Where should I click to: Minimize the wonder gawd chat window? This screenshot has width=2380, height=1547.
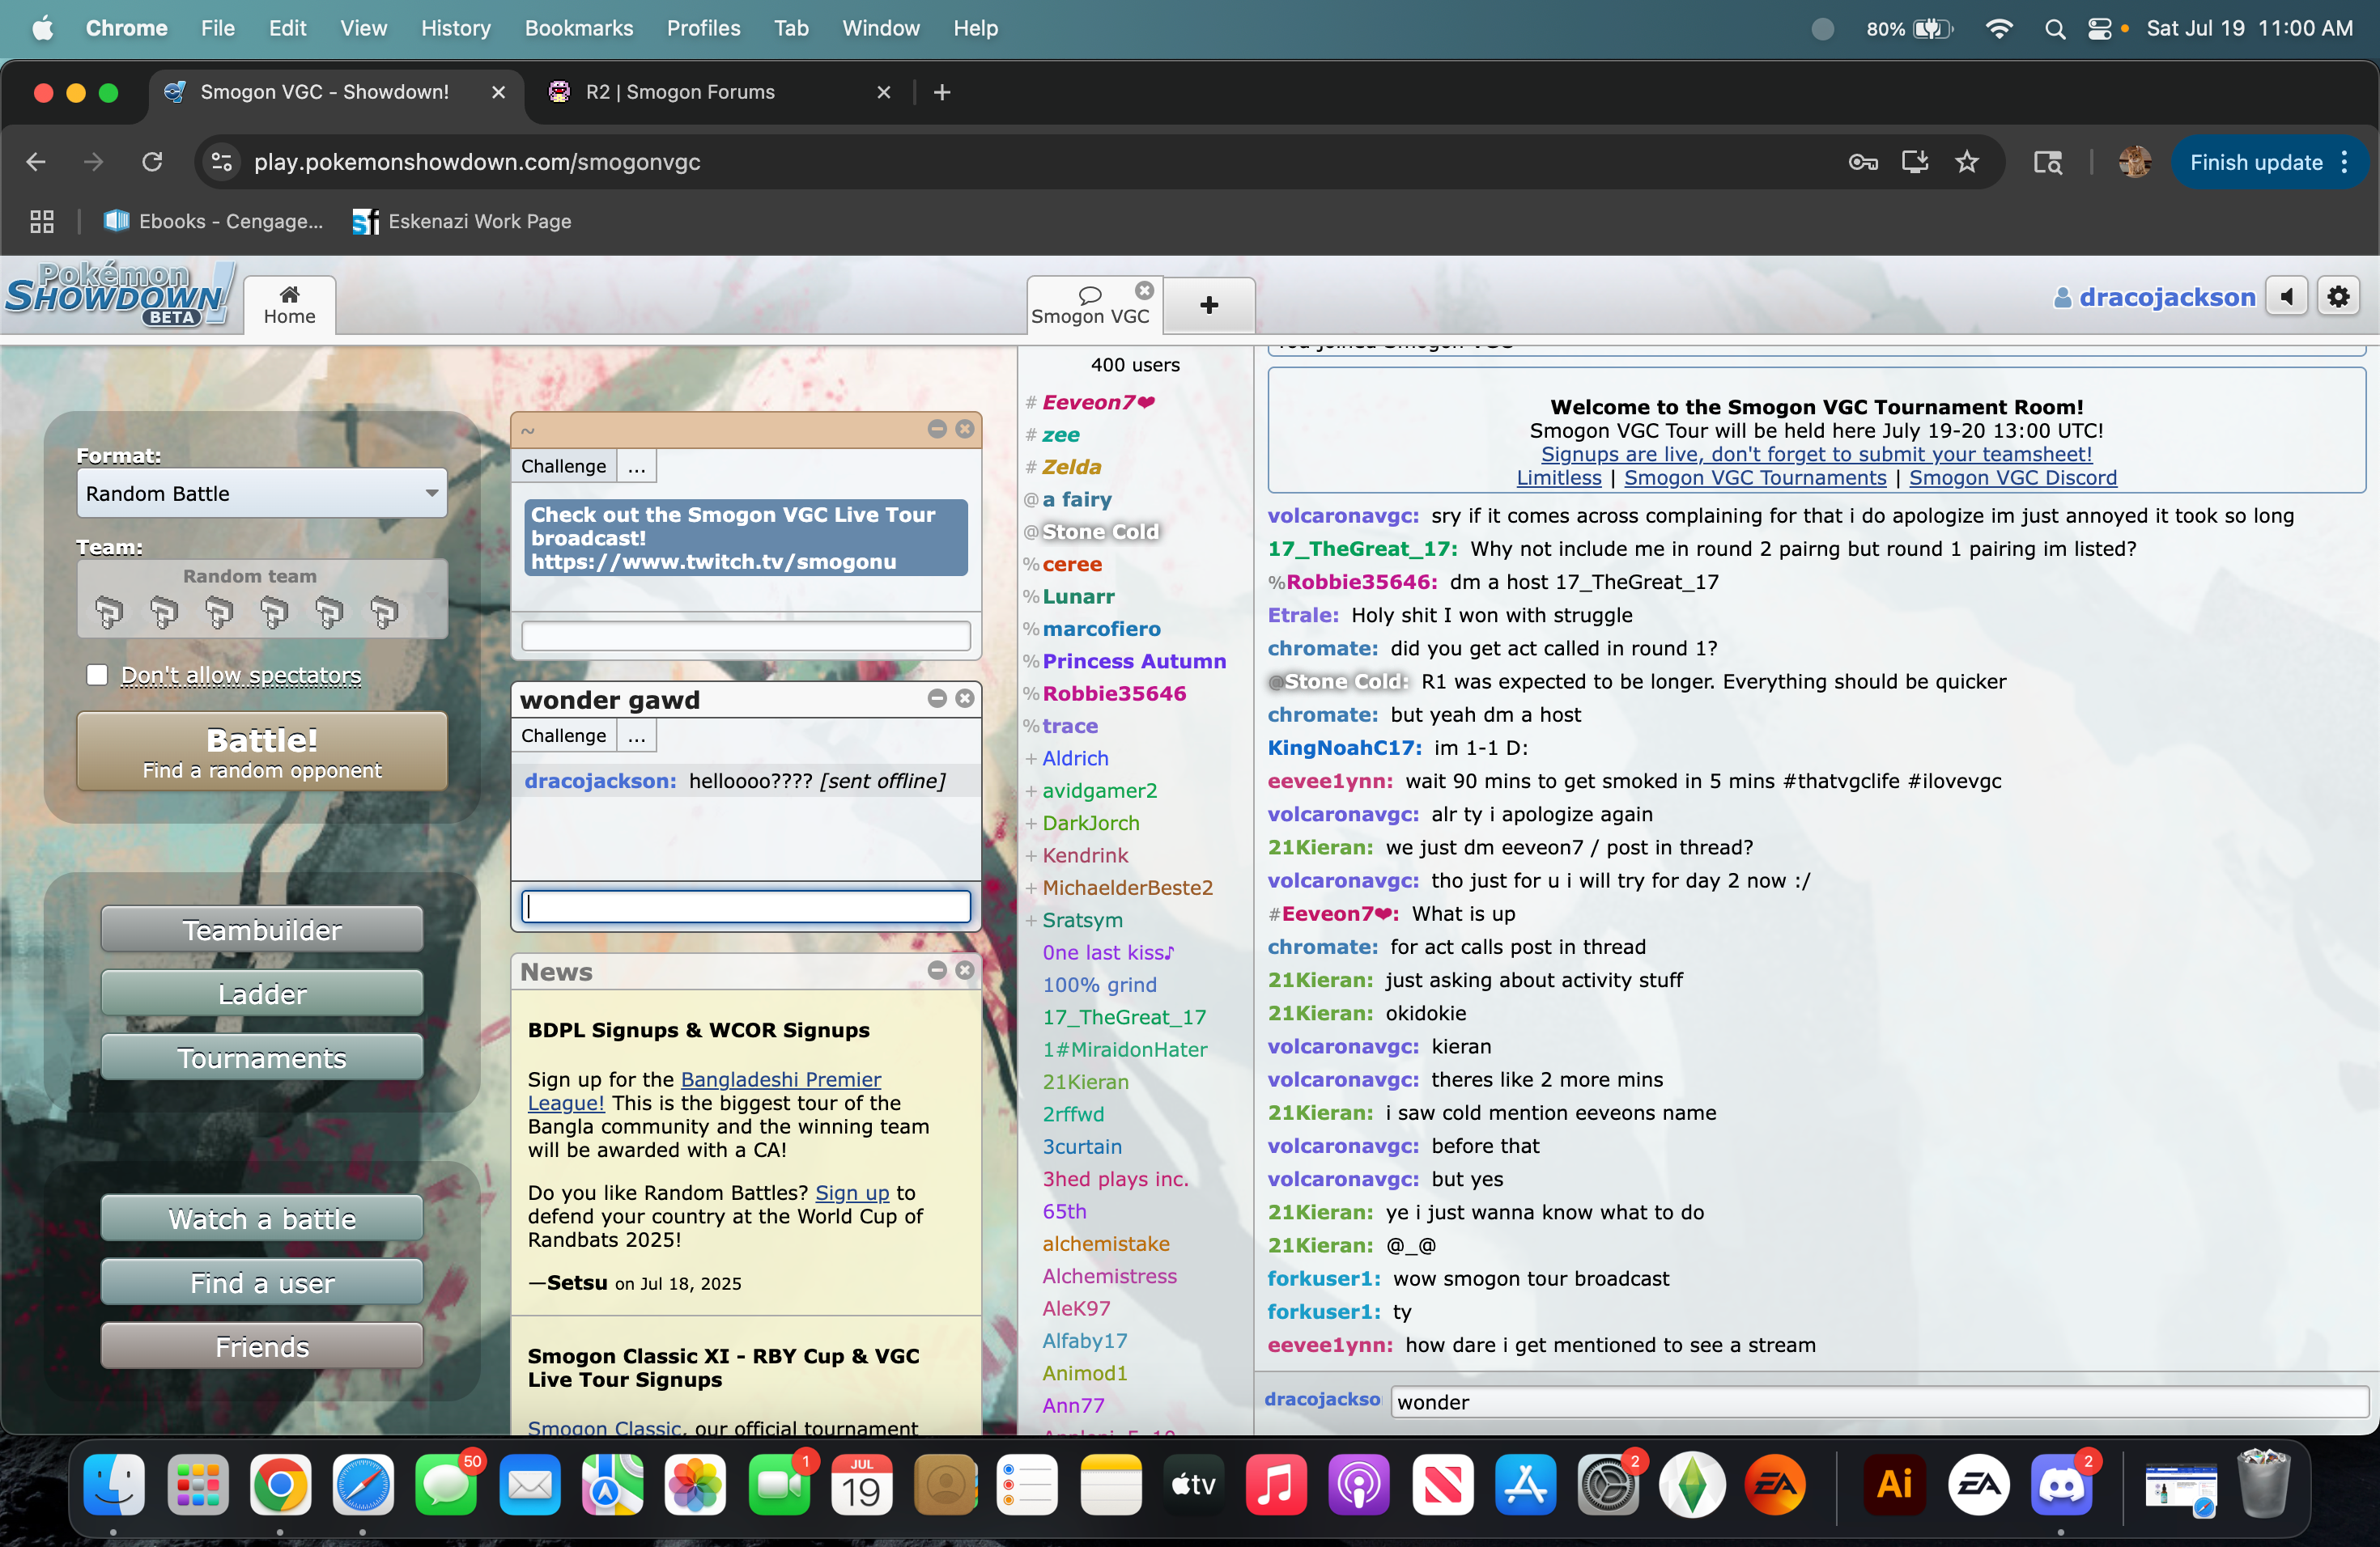click(x=937, y=698)
